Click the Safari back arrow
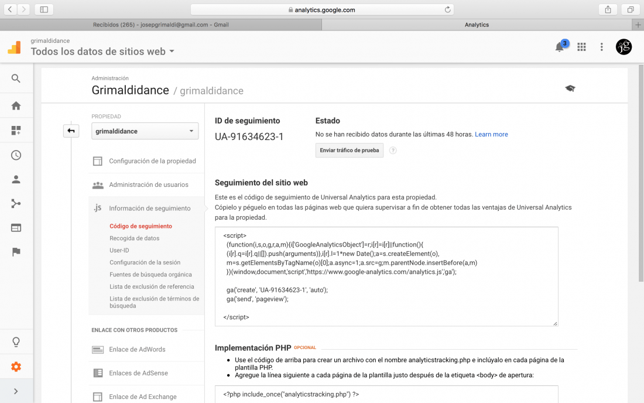This screenshot has width=644, height=403. point(11,9)
